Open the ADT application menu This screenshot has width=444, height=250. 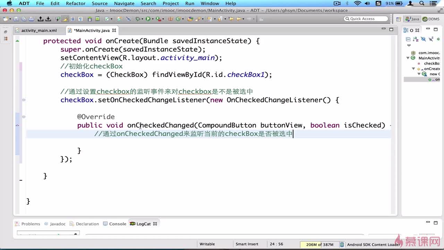click(x=24, y=3)
